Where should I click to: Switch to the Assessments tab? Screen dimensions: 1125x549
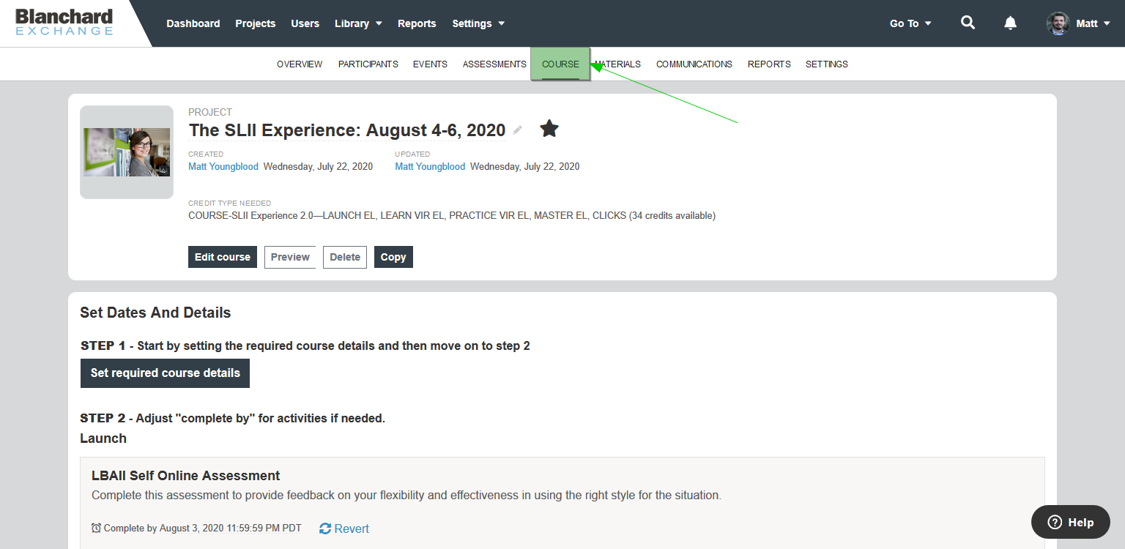(x=494, y=64)
